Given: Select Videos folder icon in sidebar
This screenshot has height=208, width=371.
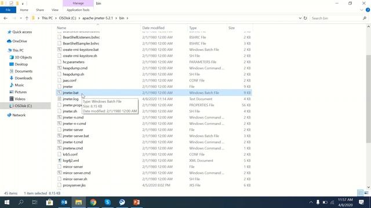Looking at the screenshot, I should (x=12, y=99).
